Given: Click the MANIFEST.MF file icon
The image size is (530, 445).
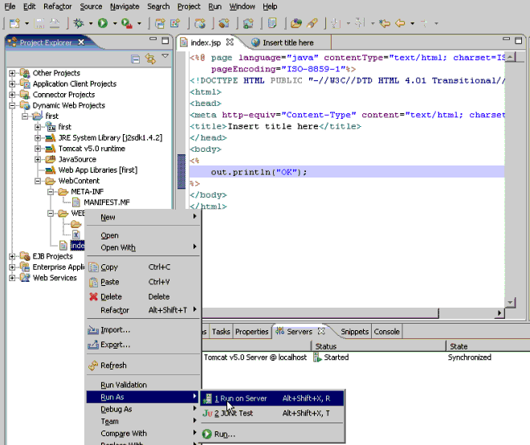Looking at the screenshot, I should pos(76,202).
